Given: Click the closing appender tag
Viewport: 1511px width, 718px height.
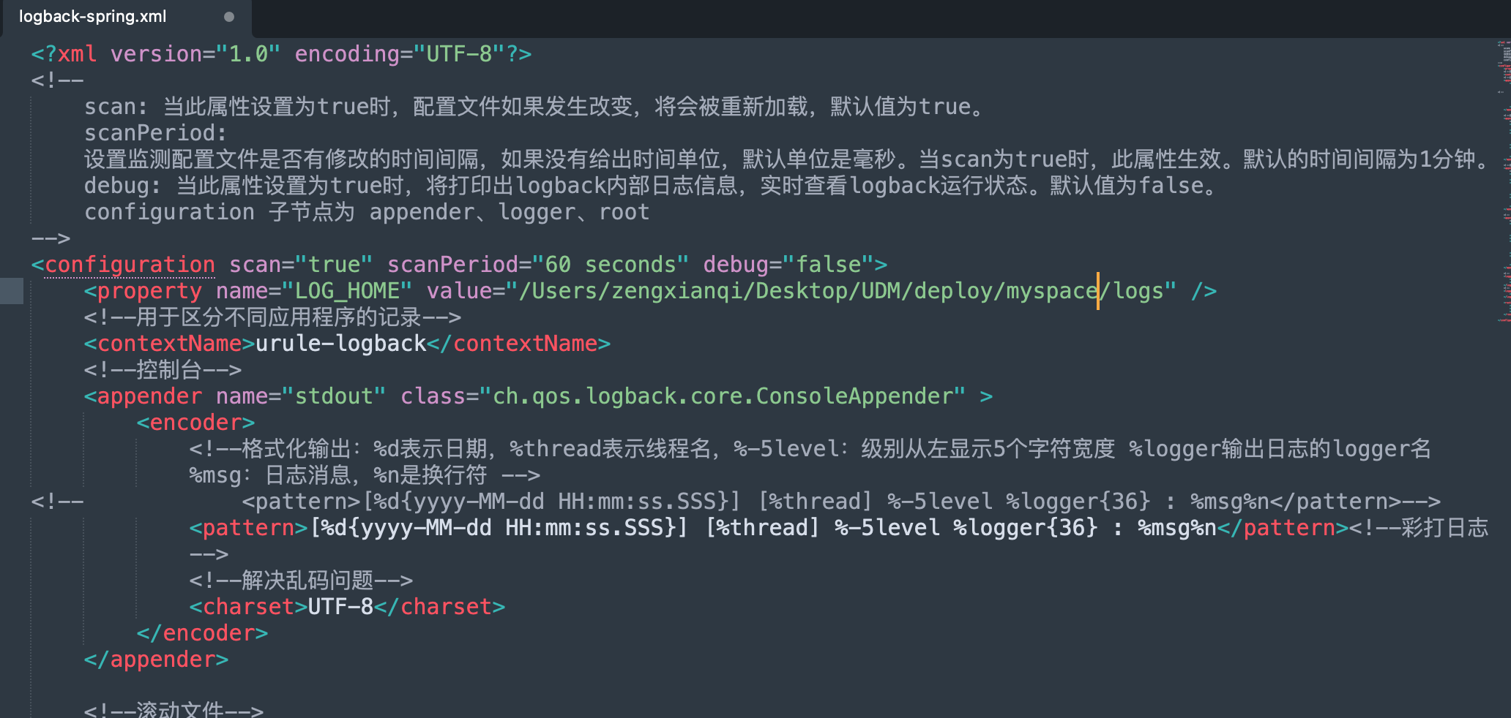Looking at the screenshot, I should pyautogui.click(x=156, y=660).
